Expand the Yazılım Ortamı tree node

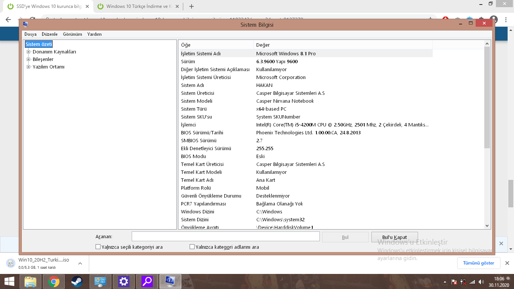coord(28,67)
